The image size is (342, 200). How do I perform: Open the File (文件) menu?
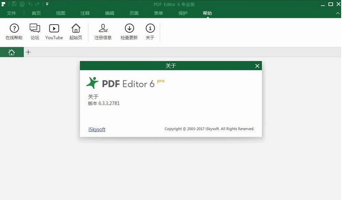pos(12,13)
